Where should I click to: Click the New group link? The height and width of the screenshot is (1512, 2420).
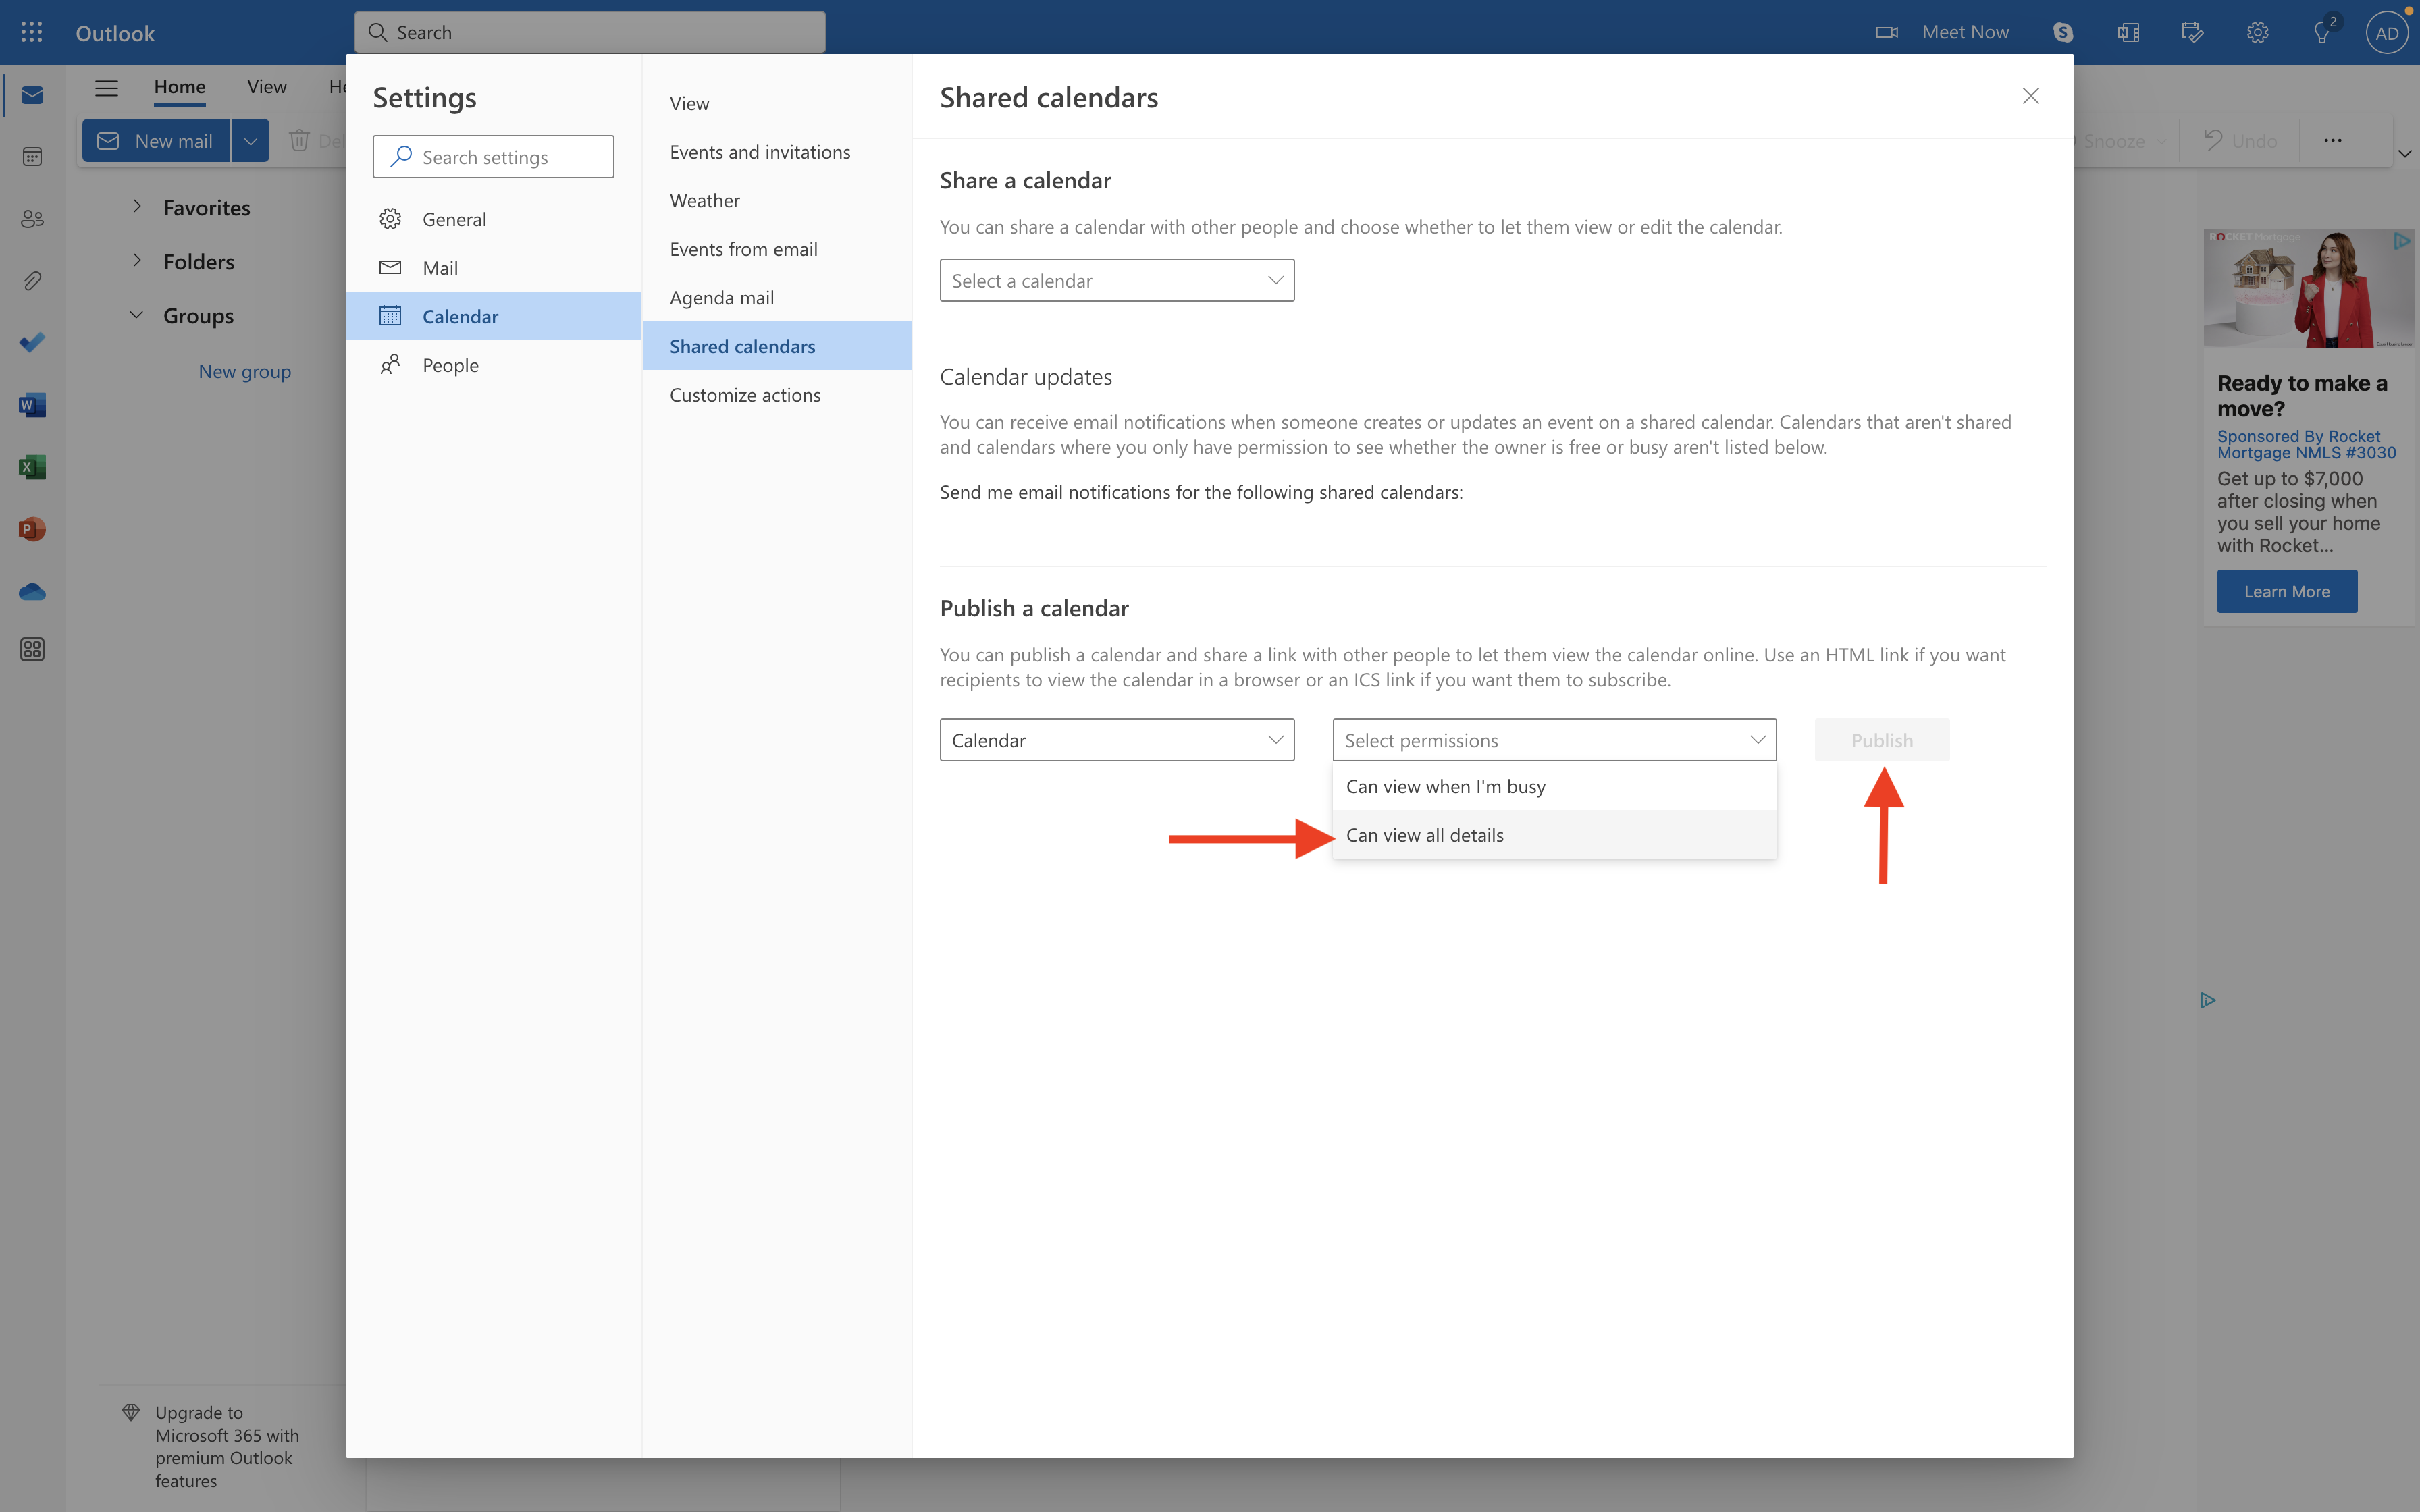244,371
